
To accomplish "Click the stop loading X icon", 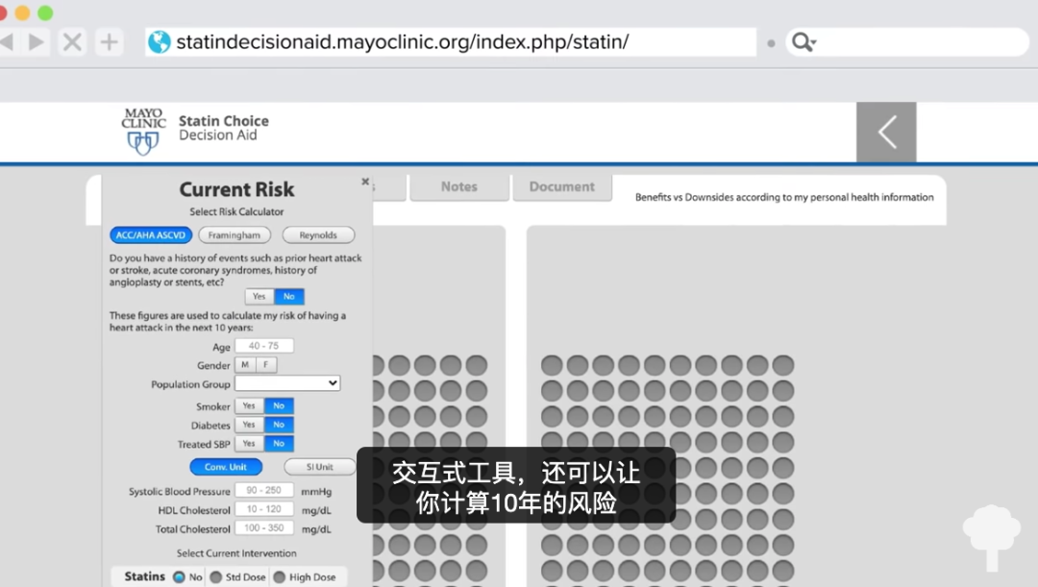I will 72,42.
